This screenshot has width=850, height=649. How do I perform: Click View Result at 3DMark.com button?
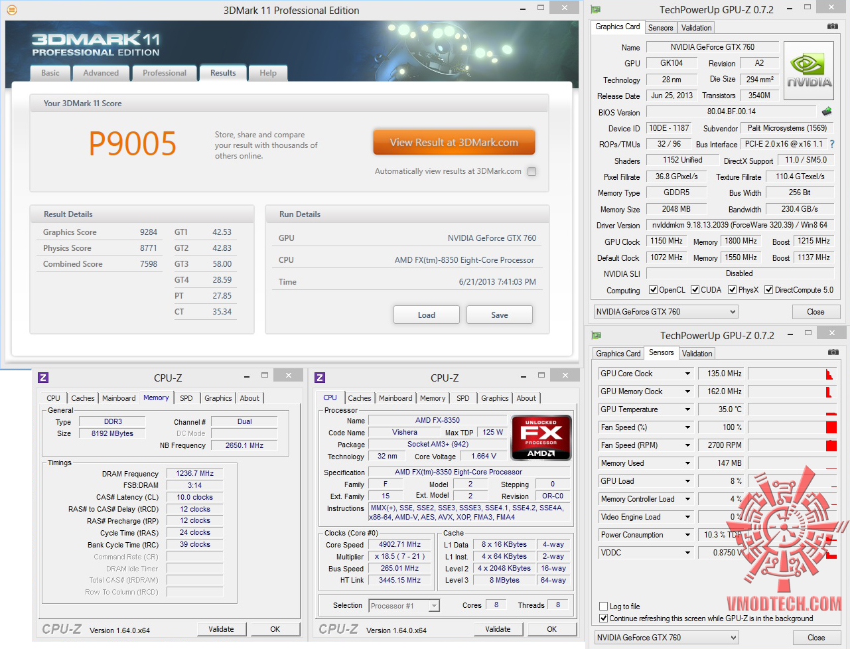click(454, 143)
